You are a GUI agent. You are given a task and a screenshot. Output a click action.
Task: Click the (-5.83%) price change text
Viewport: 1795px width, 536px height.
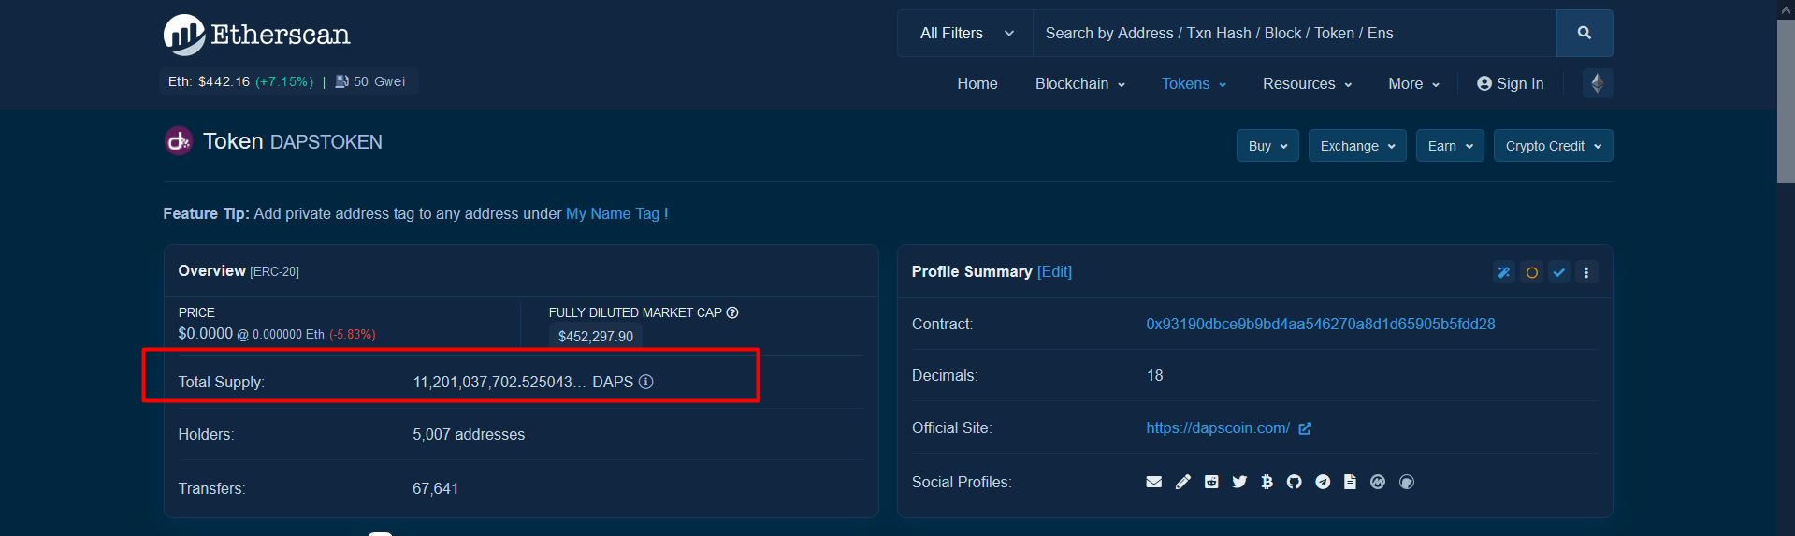tap(353, 334)
